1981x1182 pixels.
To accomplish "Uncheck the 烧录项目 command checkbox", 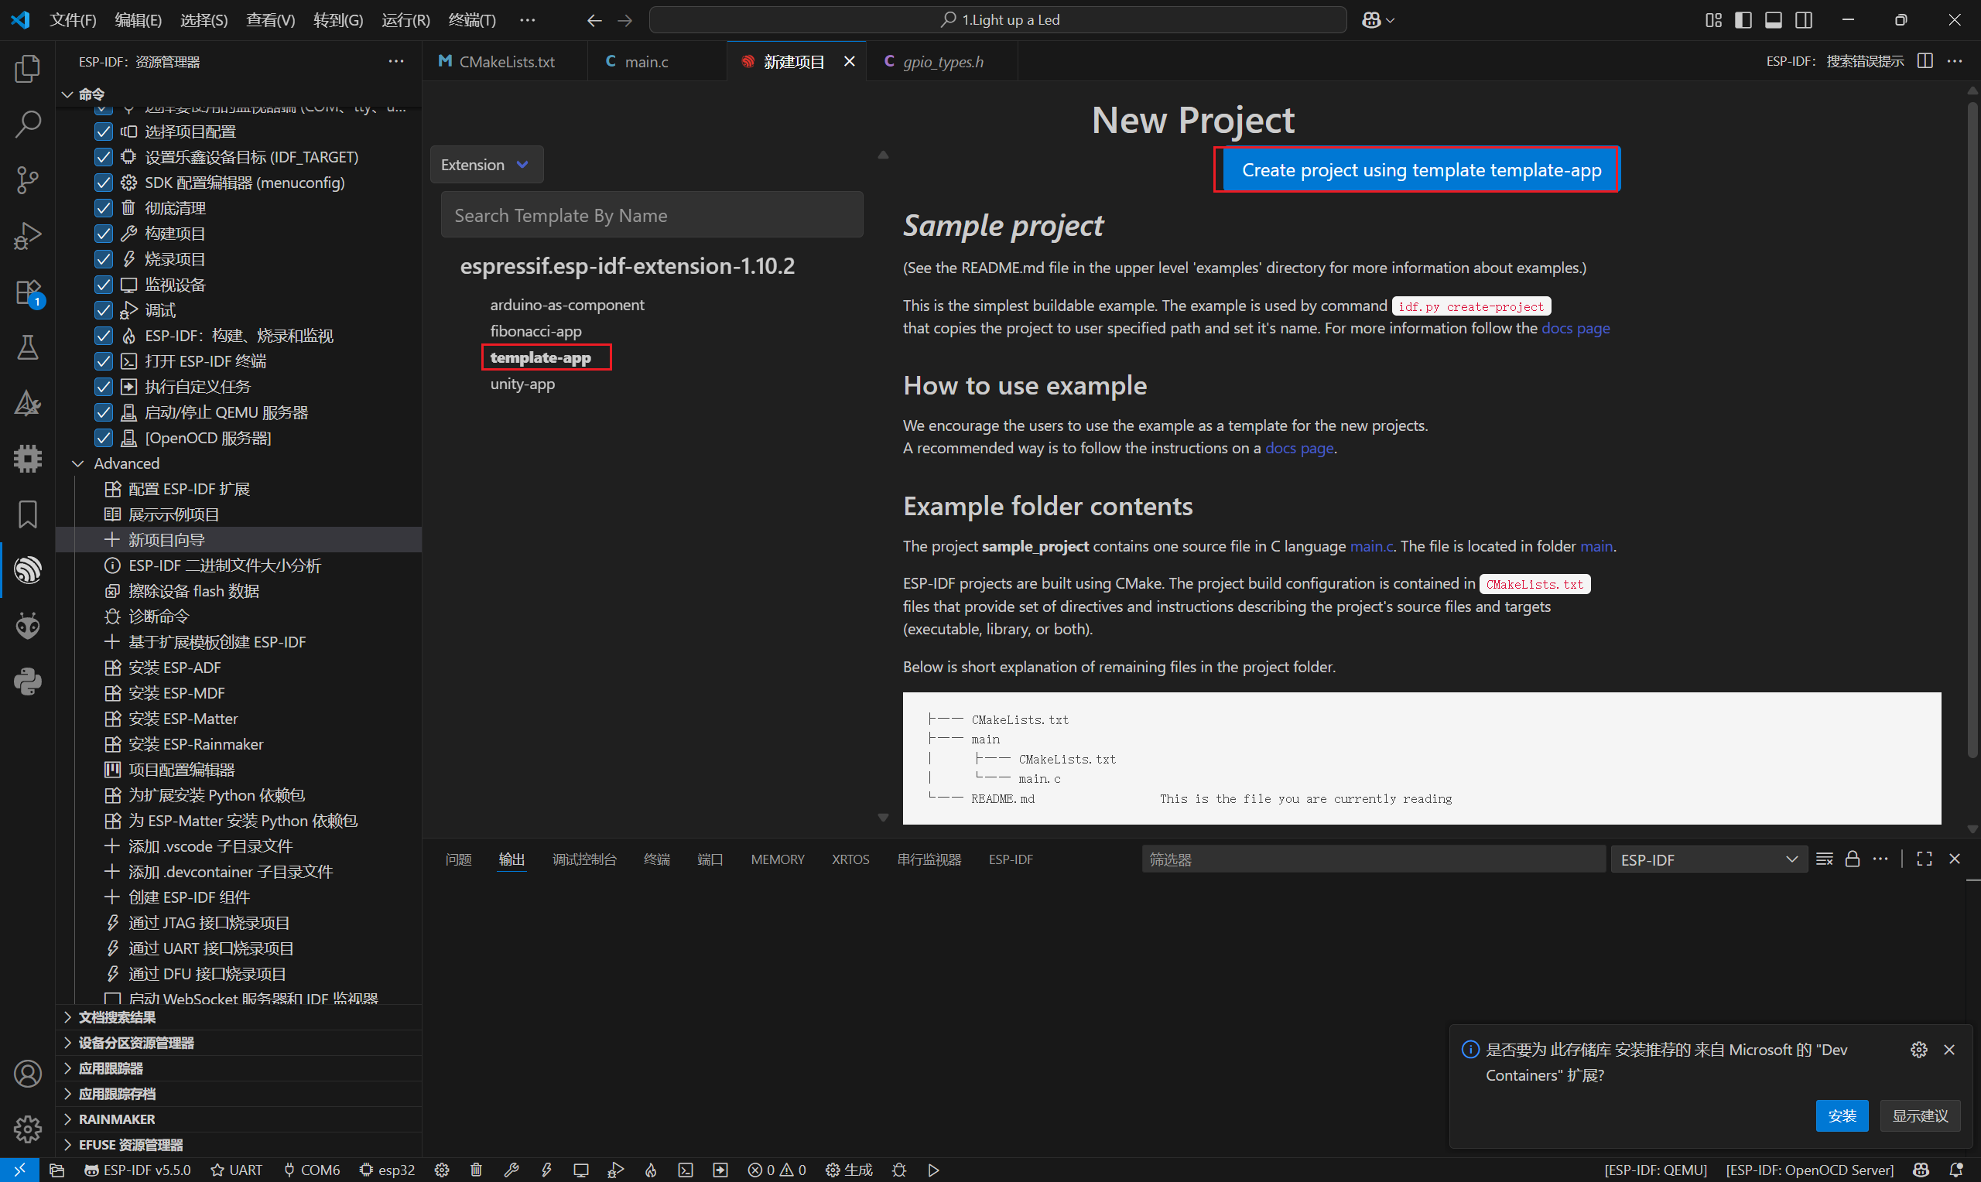I will (x=104, y=259).
